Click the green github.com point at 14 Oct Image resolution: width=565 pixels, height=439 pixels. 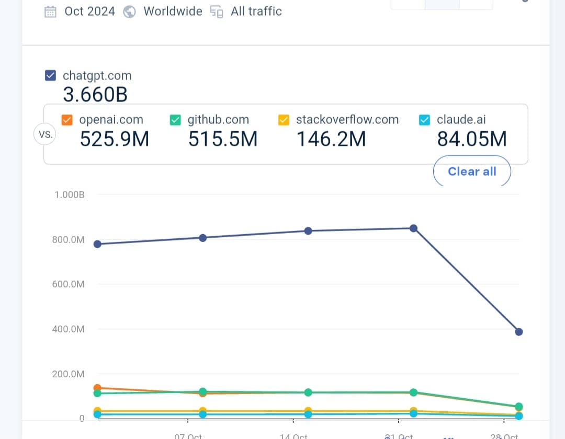pyautogui.click(x=308, y=392)
